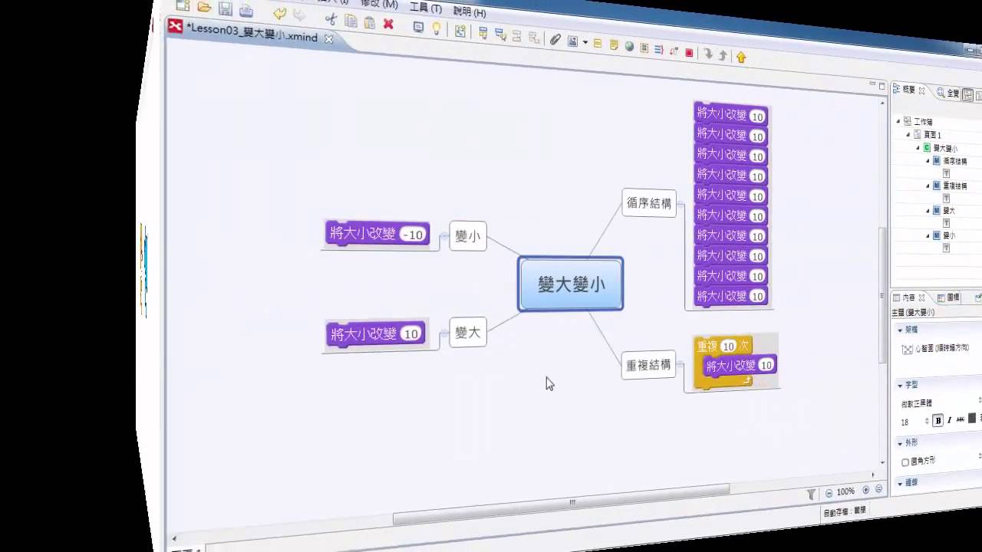Screen dimensions: 982x552
Task: Collapse the 變大 outline node
Action: [928, 210]
